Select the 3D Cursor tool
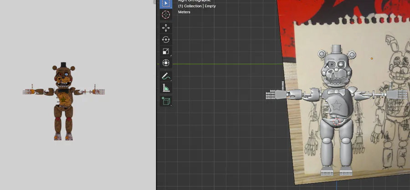 166,15
